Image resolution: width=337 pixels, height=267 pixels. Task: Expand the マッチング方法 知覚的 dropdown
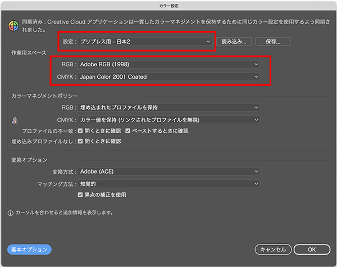pos(168,183)
